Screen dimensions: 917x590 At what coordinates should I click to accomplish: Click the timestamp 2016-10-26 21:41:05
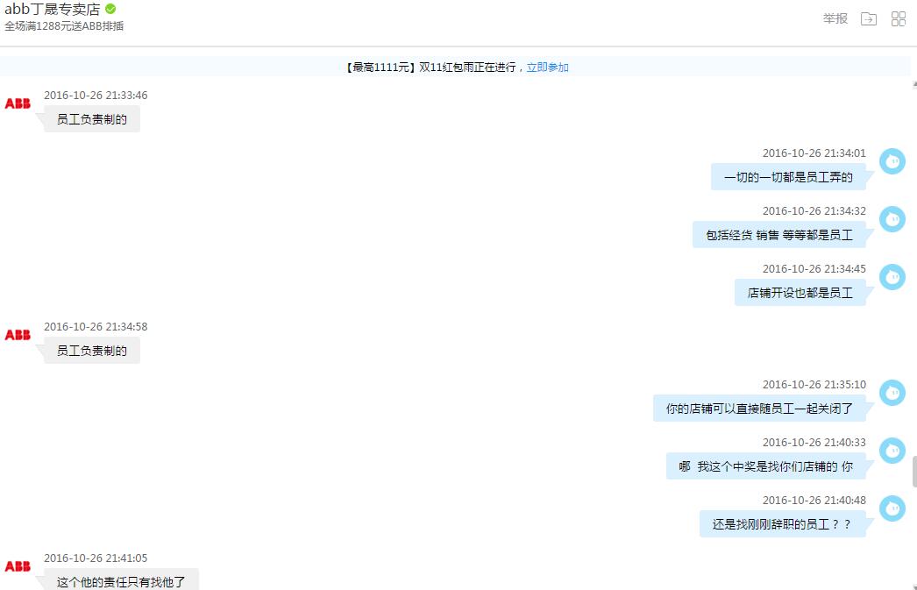pyautogui.click(x=96, y=558)
